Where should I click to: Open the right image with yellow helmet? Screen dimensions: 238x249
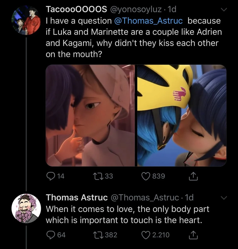coord(182,115)
